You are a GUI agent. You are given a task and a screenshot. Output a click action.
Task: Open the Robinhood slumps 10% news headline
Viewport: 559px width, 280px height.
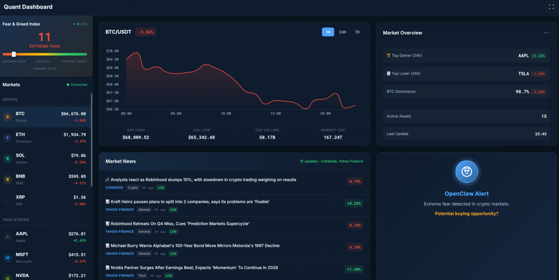[x=203, y=180]
